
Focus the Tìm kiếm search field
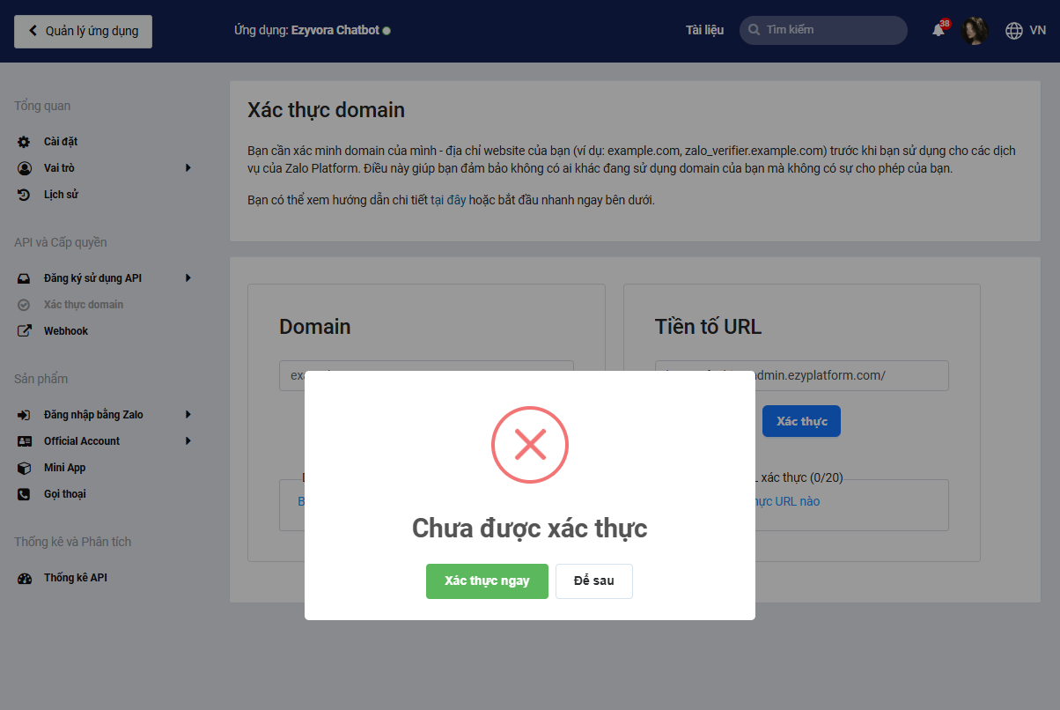point(823,30)
